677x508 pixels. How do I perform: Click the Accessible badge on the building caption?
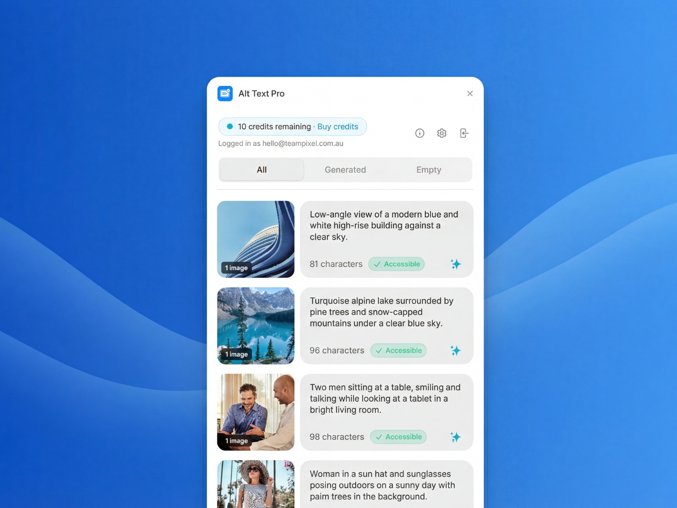(396, 264)
